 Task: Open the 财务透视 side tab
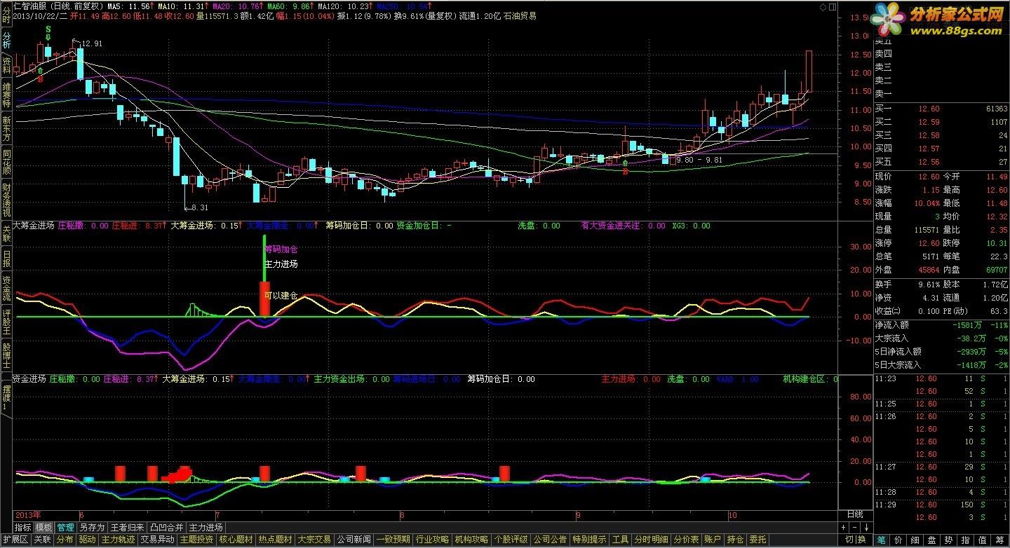tap(6, 200)
